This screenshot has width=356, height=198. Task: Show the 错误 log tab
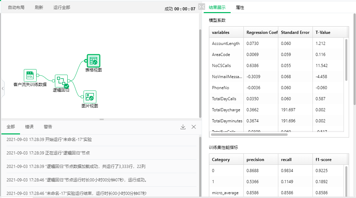coord(29,127)
